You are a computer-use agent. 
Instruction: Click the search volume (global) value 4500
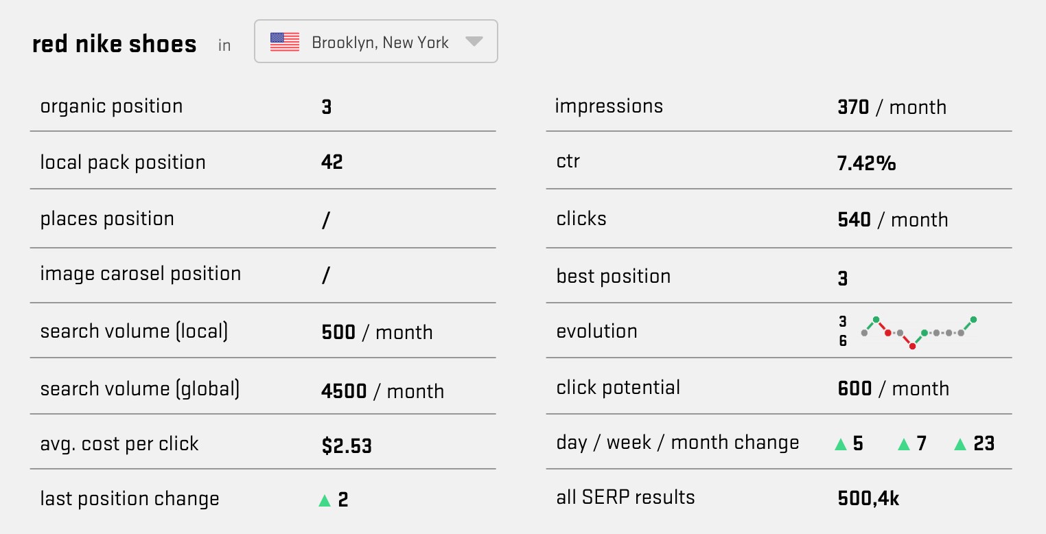345,391
